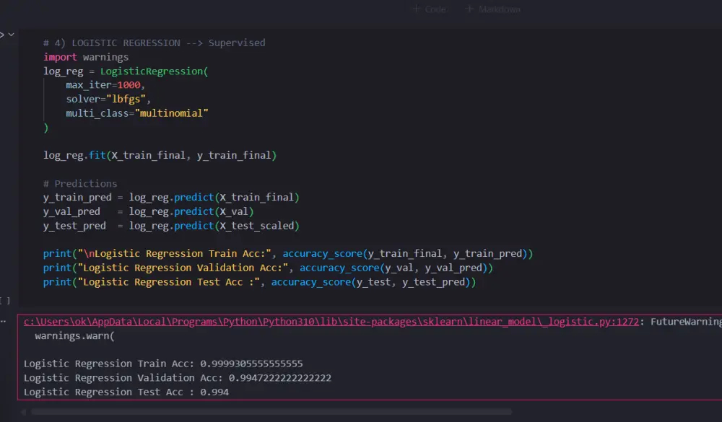Run the logistic regression code cell
This screenshot has width=722, height=422.
coord(1,35)
